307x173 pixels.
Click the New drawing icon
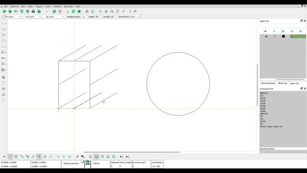point(4,12)
